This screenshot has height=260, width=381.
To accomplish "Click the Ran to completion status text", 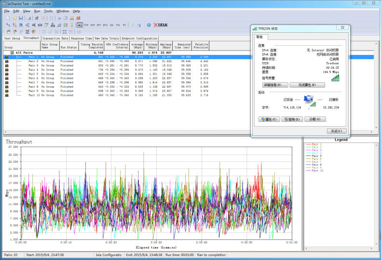I will coord(211,255).
